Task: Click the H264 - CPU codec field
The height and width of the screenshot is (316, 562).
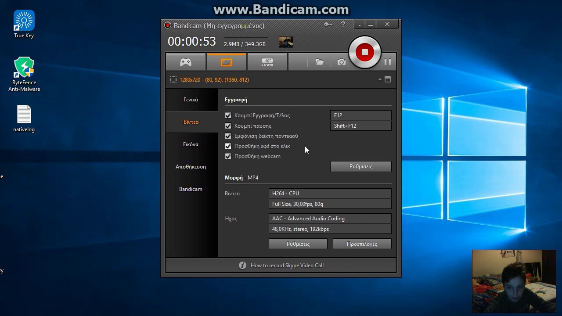Action: point(330,194)
